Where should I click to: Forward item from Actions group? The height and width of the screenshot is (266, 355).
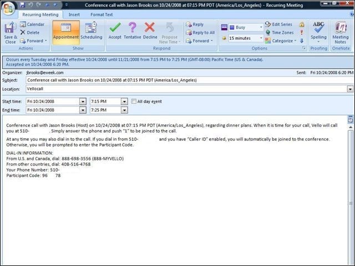coord(33,41)
